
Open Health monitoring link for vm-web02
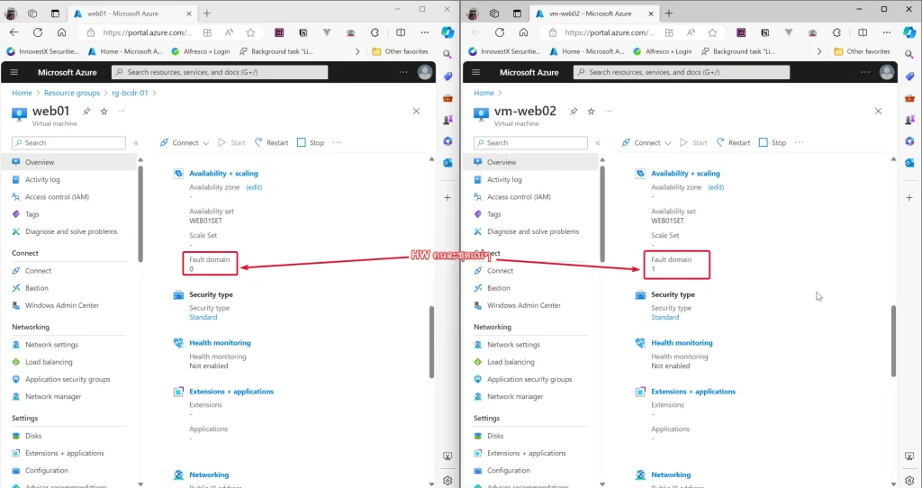682,343
